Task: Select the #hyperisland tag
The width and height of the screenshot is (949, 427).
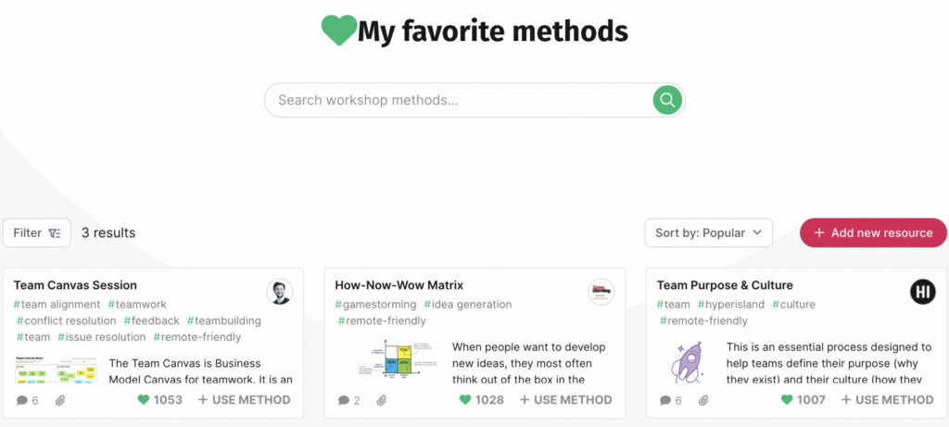Action: (x=730, y=304)
